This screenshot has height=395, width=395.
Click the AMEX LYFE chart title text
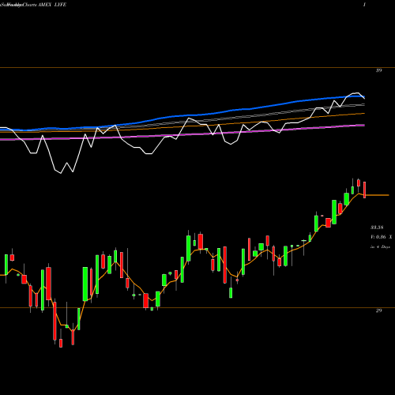point(51,5)
